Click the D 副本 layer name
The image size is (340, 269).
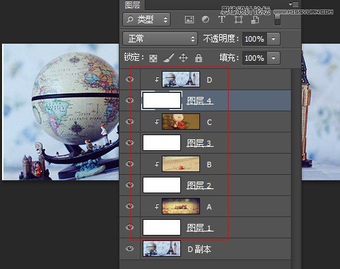point(199,249)
